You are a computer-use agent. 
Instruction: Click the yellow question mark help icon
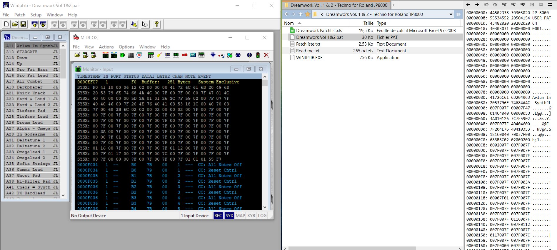(x=156, y=24)
